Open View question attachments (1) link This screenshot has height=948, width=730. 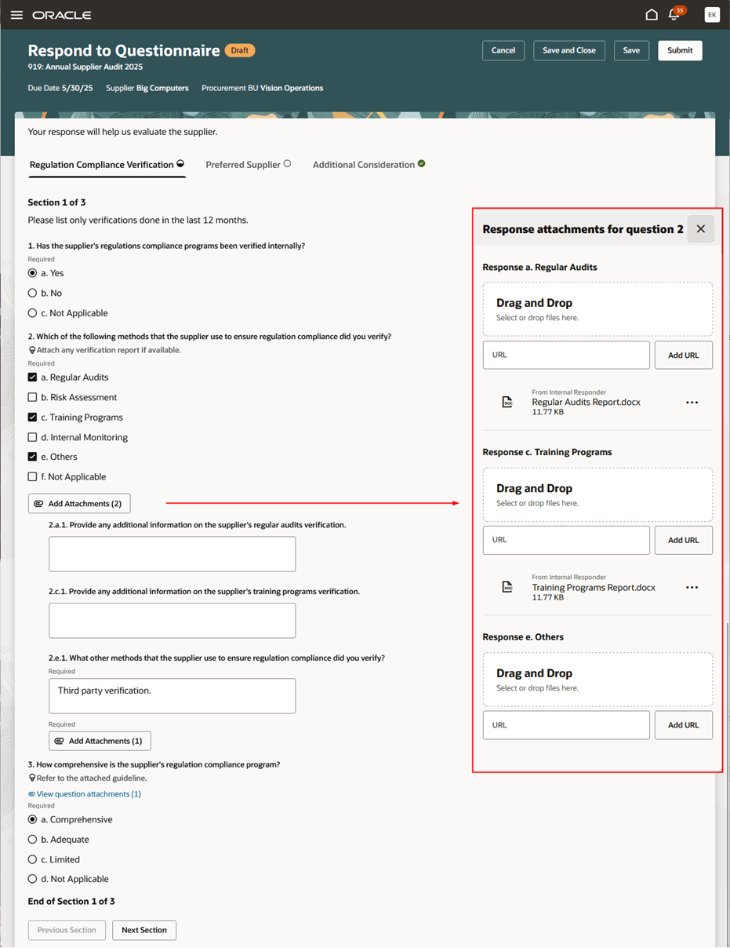[x=85, y=794]
